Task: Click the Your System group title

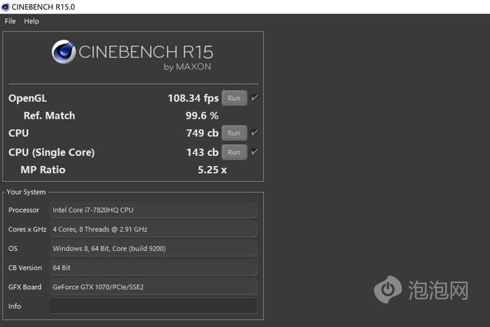Action: point(26,192)
